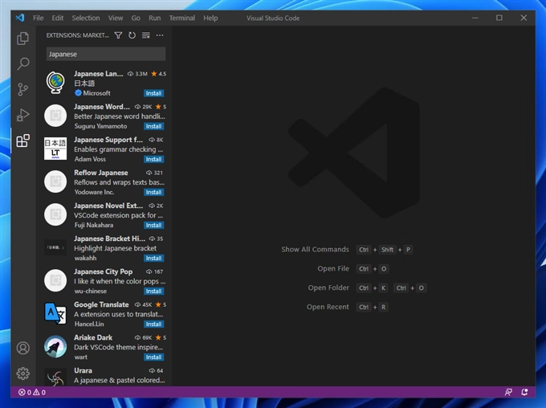Open the Manage gear icon
546x408 pixels.
pos(23,373)
